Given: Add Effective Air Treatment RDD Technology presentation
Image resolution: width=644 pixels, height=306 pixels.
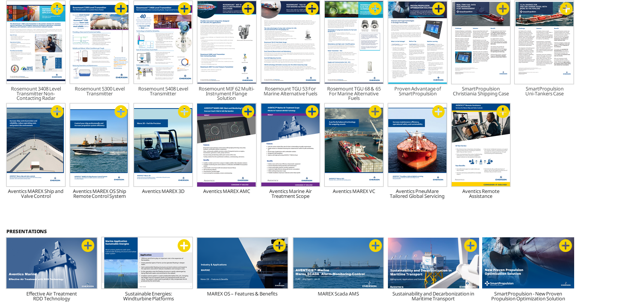Looking at the screenshot, I should 88,246.
